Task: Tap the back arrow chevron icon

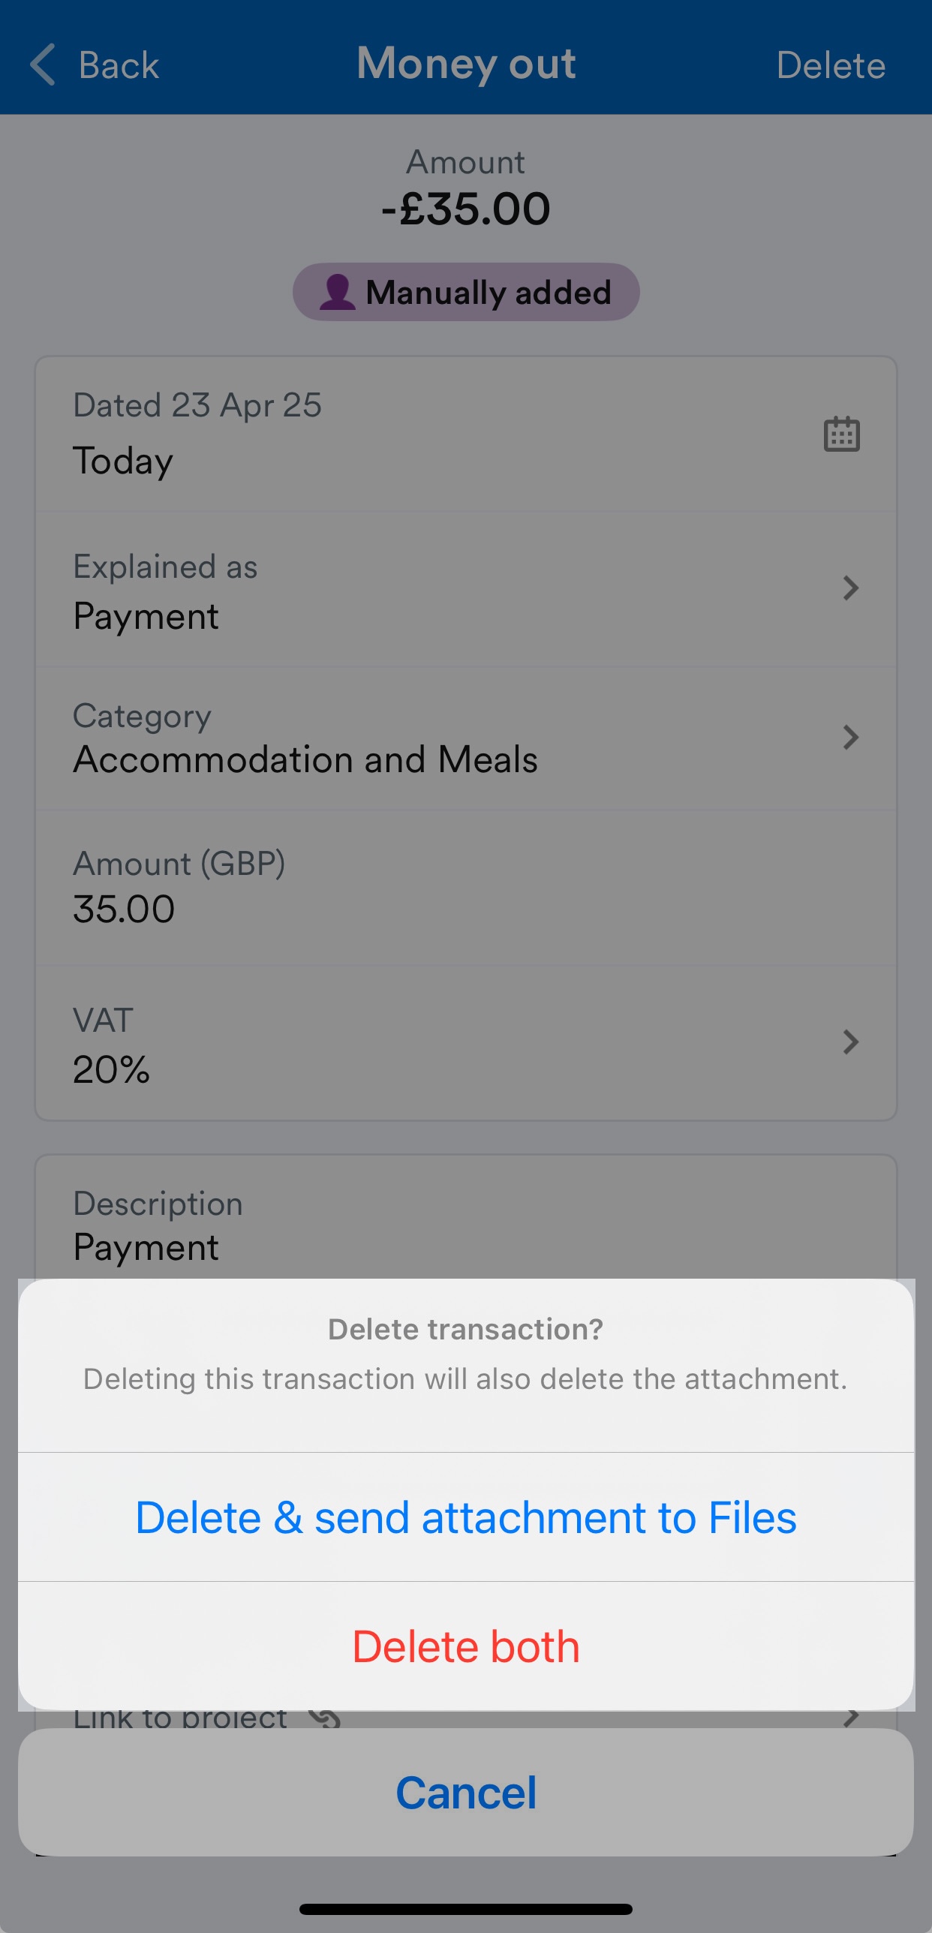Action: pyautogui.click(x=43, y=65)
